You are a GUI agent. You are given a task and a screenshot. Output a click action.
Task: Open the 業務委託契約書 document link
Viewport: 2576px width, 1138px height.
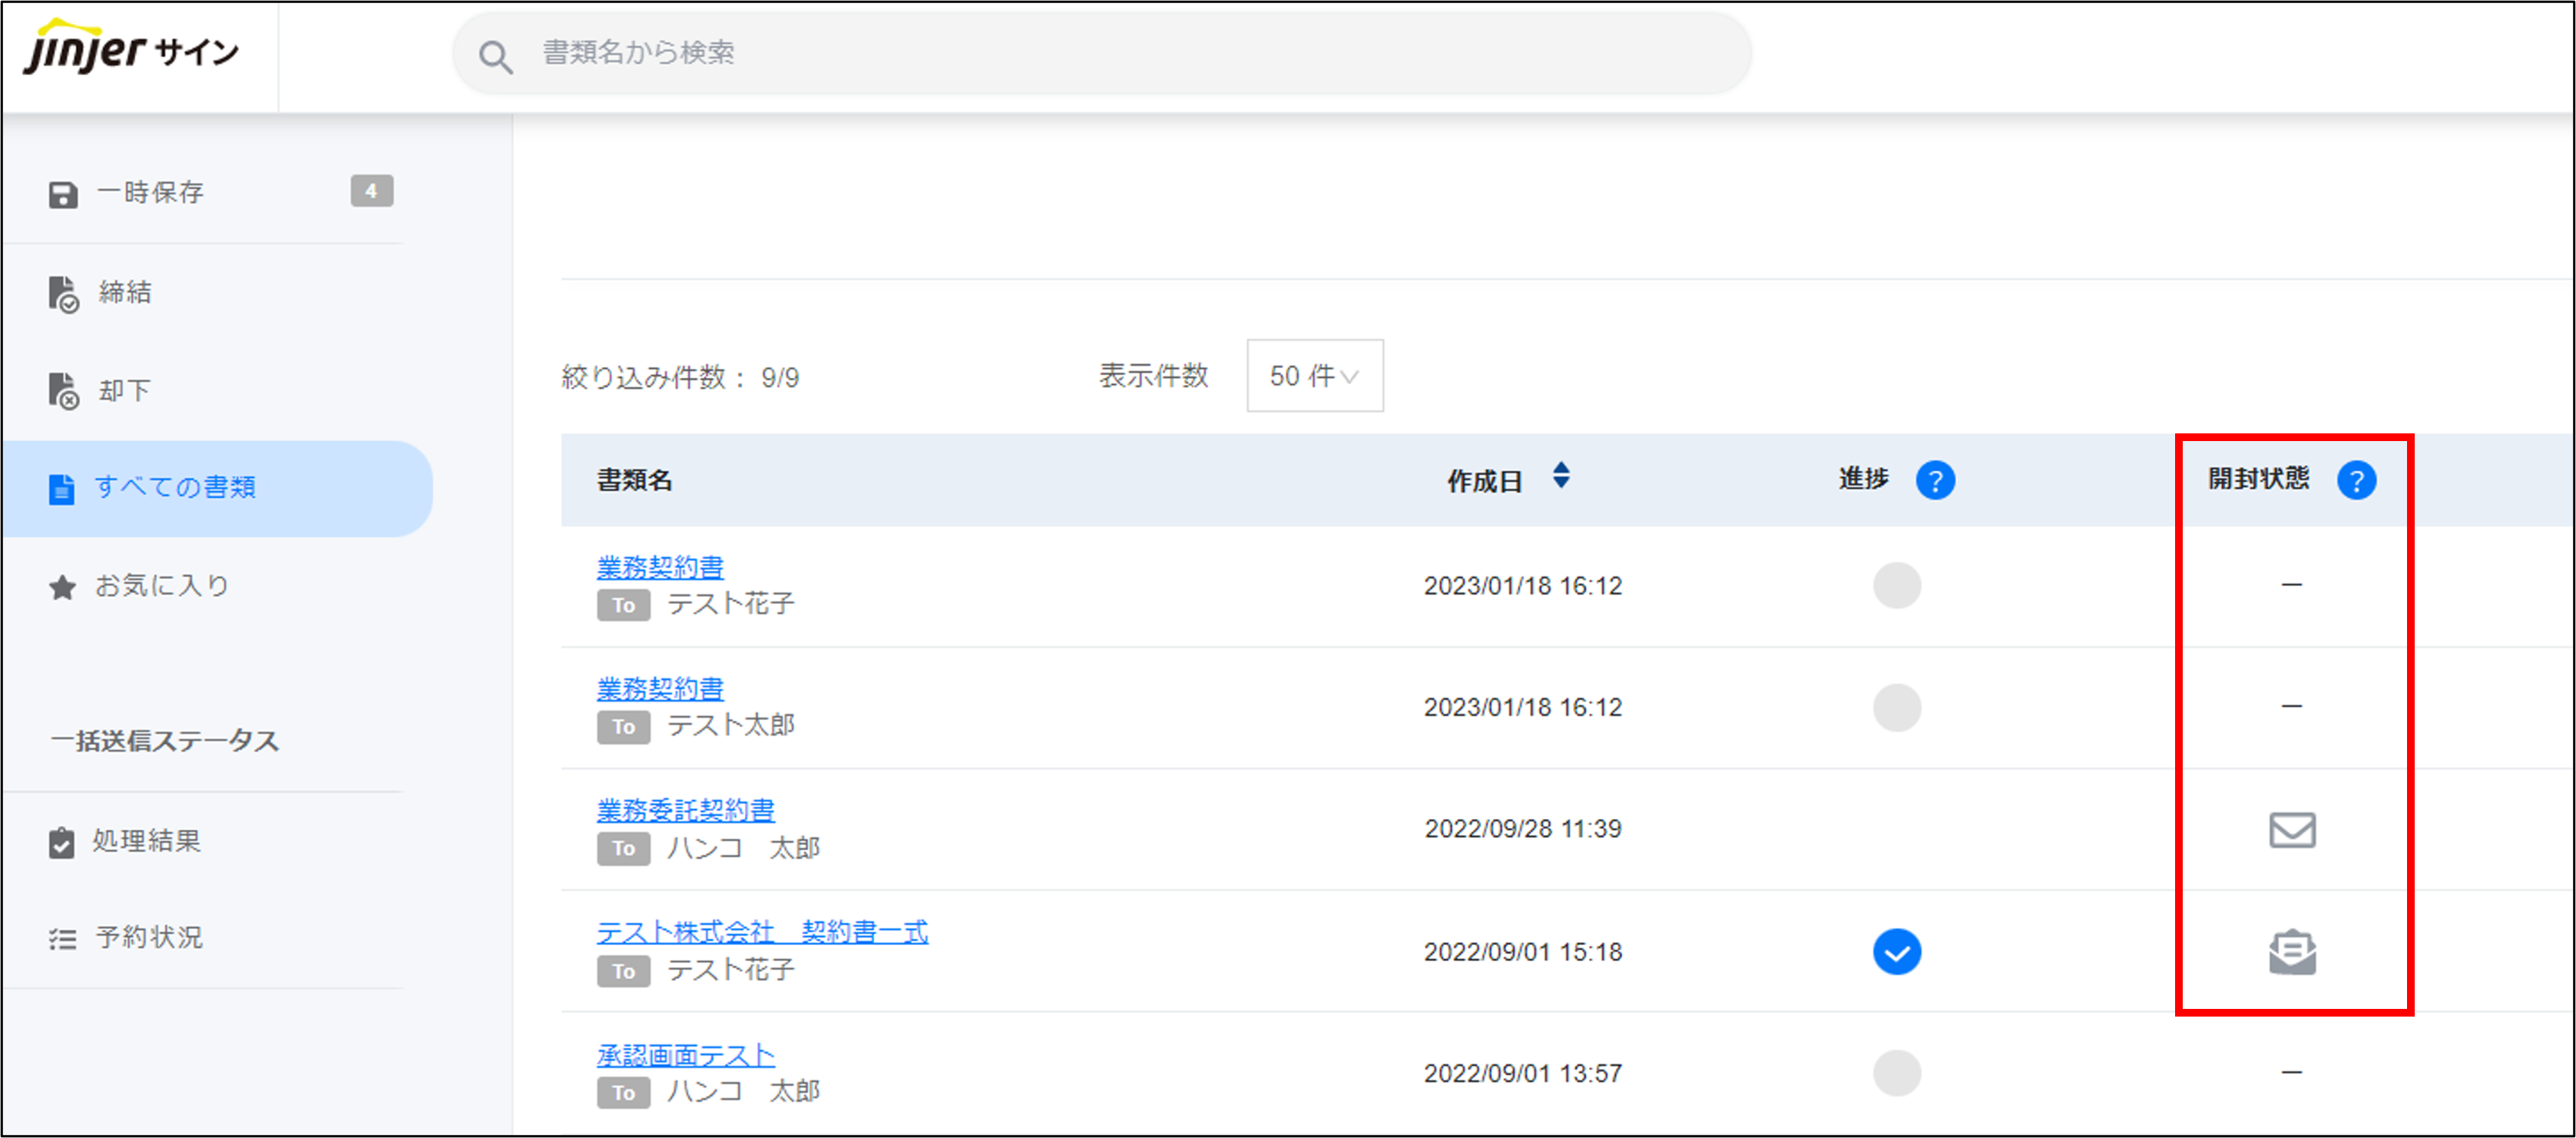[x=685, y=810]
